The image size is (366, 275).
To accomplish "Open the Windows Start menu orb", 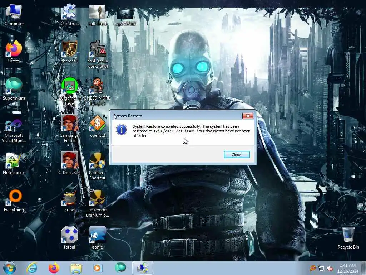I will tap(10, 268).
